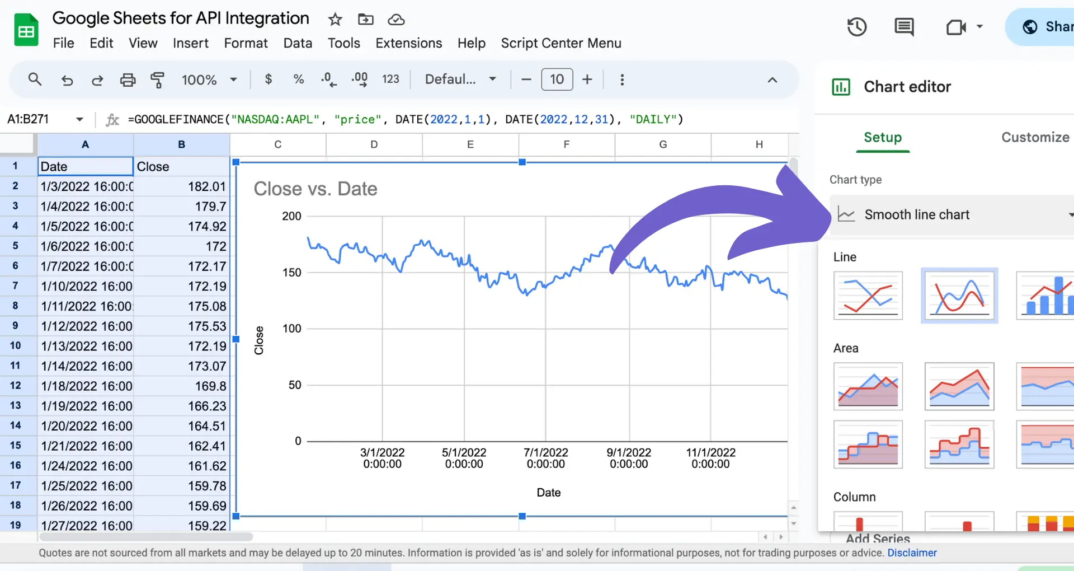Format as currency with dollar icon
This screenshot has height=571, width=1074.
[x=268, y=79]
